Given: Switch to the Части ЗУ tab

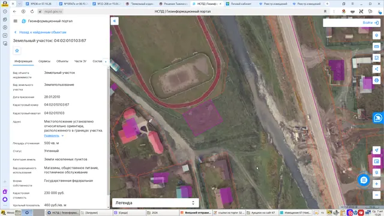Looking at the screenshot, I should [80, 61].
